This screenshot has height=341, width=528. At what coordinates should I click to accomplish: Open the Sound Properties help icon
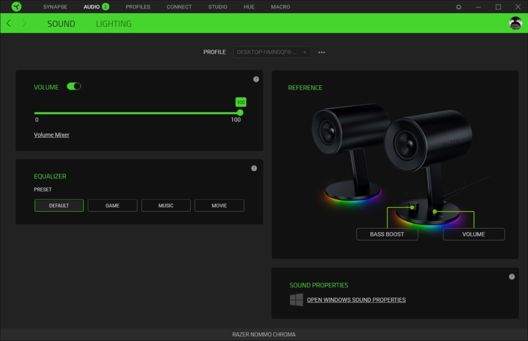512,277
